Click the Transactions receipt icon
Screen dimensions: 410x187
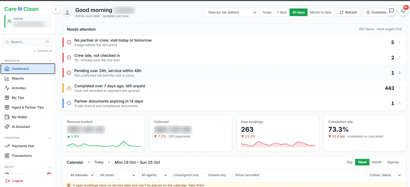(7, 156)
